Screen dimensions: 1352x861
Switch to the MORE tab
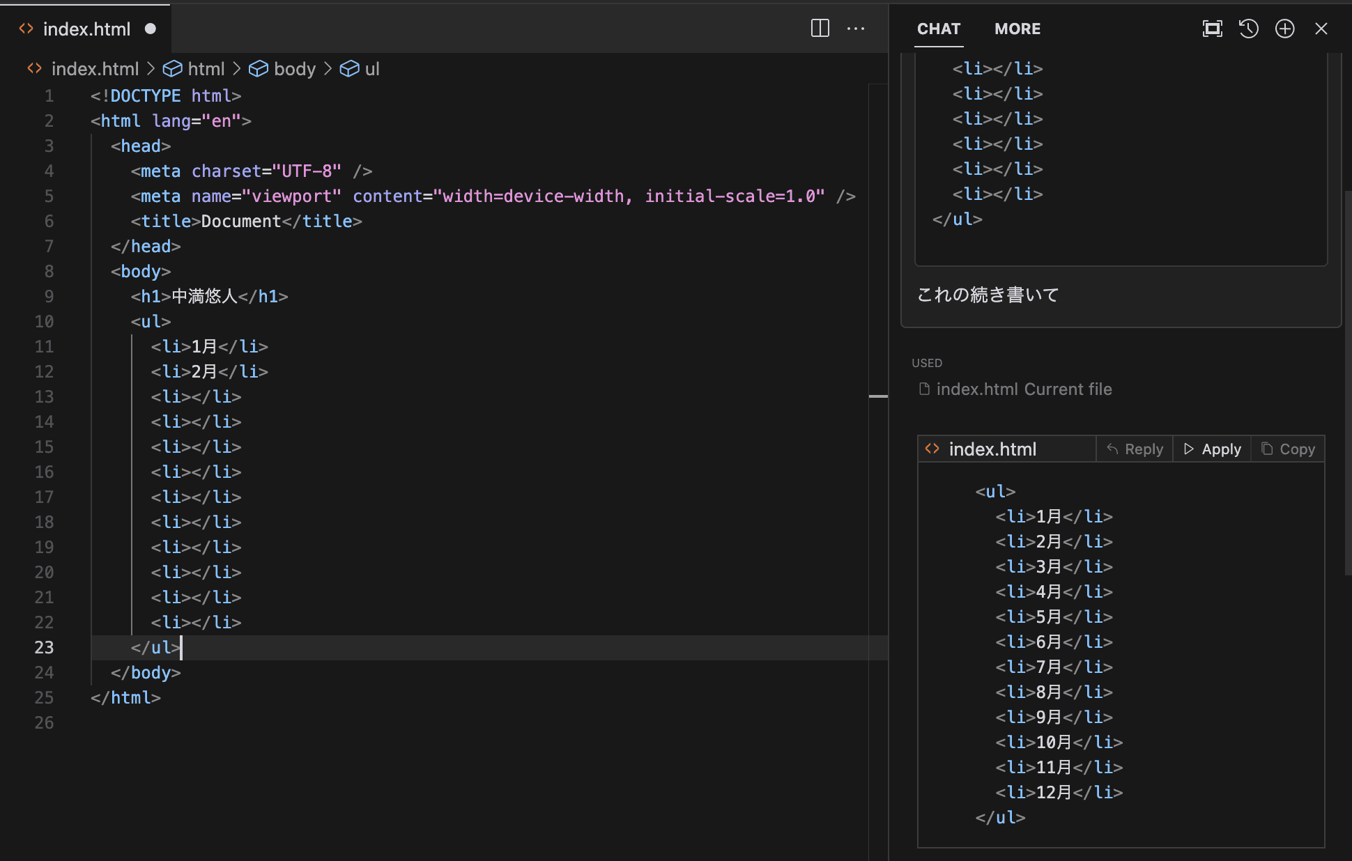pos(1017,29)
